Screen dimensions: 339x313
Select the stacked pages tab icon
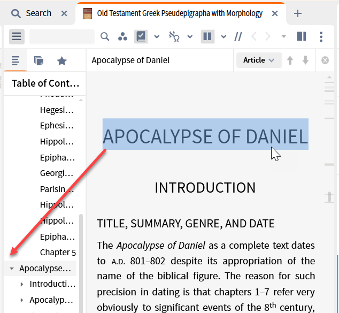38,60
